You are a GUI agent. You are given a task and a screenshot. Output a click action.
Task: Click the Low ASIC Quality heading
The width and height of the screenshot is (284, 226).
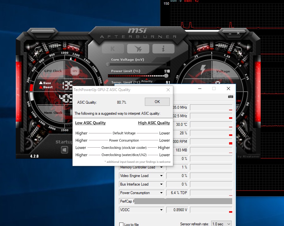[90, 123]
